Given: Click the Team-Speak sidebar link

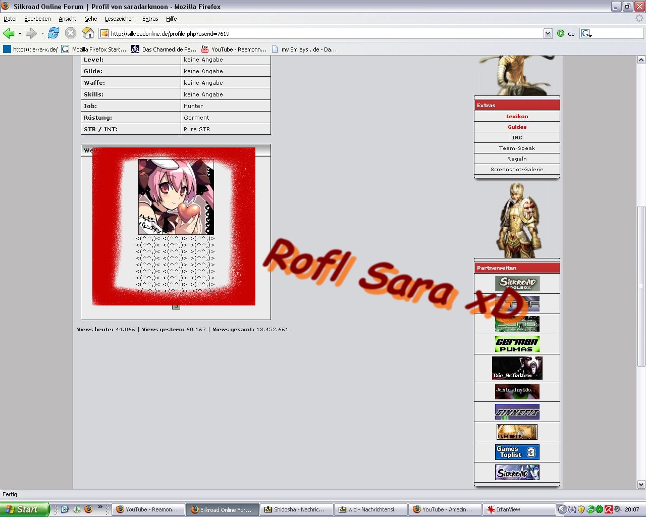Looking at the screenshot, I should [x=517, y=148].
